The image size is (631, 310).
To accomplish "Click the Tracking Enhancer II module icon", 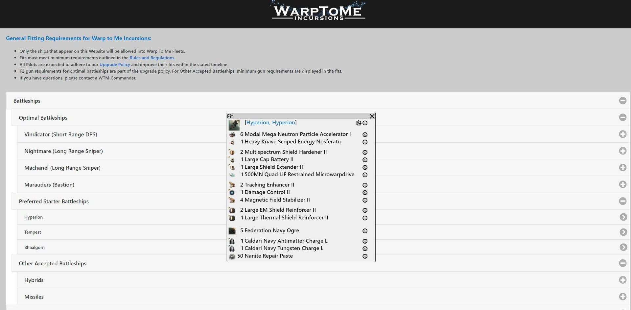I will point(232,185).
